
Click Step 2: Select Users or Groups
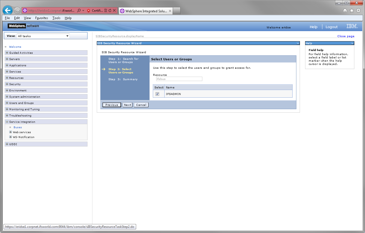(121, 71)
